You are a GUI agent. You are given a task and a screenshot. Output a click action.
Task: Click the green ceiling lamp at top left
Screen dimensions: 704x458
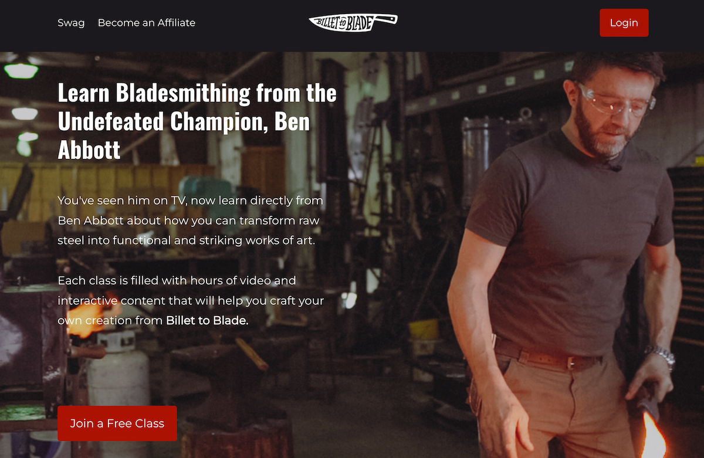coord(21,69)
